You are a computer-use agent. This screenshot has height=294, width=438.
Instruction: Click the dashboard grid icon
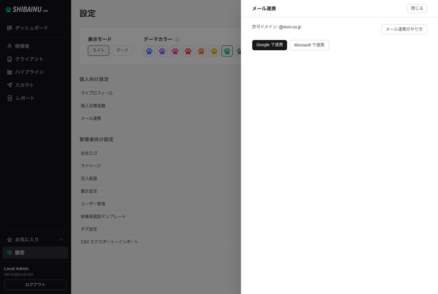tap(10, 28)
